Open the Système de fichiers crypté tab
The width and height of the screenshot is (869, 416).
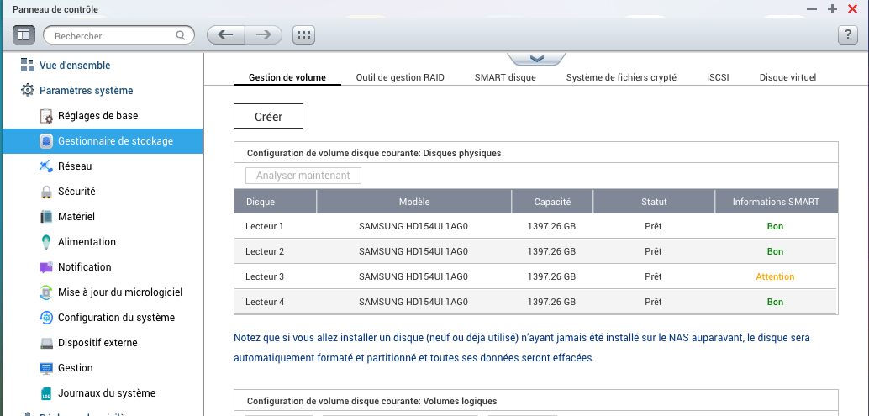coord(621,77)
